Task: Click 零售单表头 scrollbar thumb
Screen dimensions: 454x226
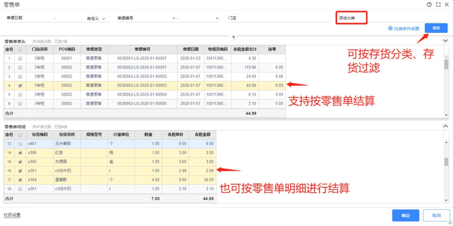Action: pos(446,64)
